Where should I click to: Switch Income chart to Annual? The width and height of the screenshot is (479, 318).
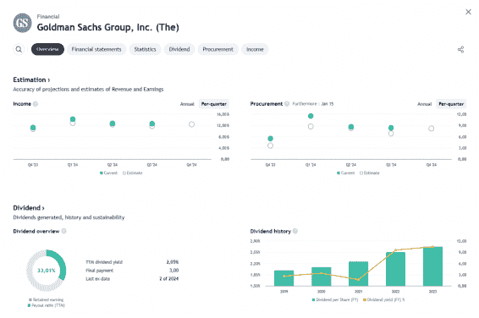pyautogui.click(x=187, y=104)
